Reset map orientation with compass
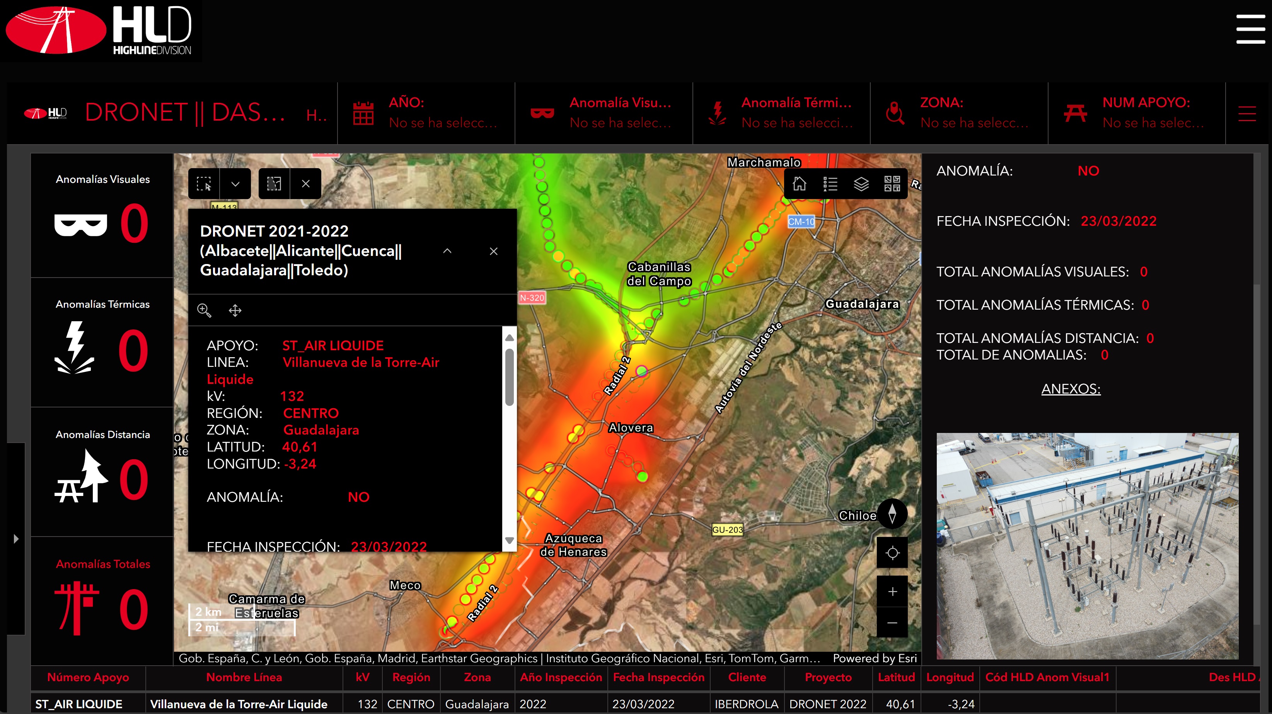The height and width of the screenshot is (714, 1272). [x=892, y=514]
